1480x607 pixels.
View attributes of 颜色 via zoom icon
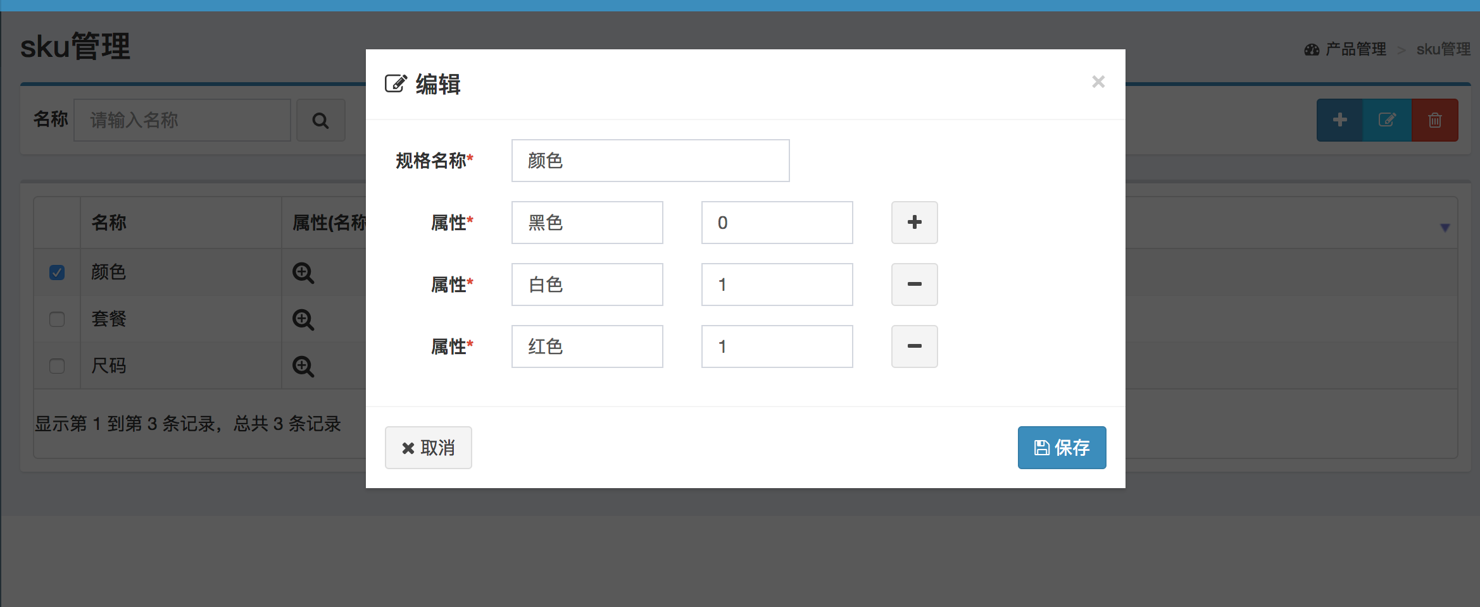tap(303, 273)
